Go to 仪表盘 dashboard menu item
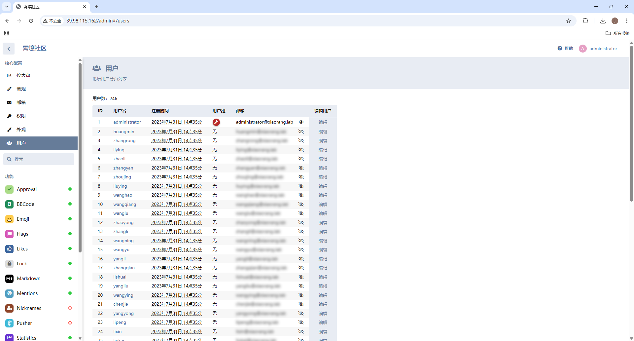This screenshot has height=341, width=634. (x=23, y=75)
